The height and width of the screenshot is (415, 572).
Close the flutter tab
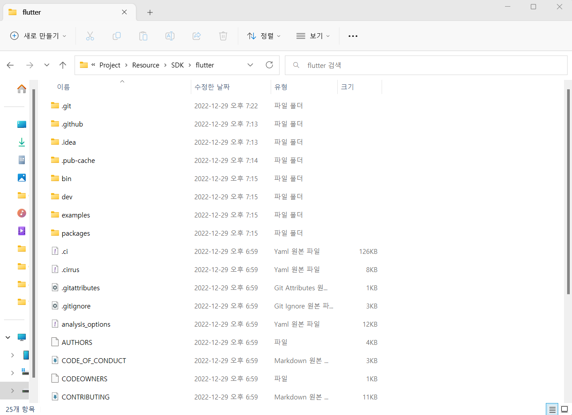124,12
